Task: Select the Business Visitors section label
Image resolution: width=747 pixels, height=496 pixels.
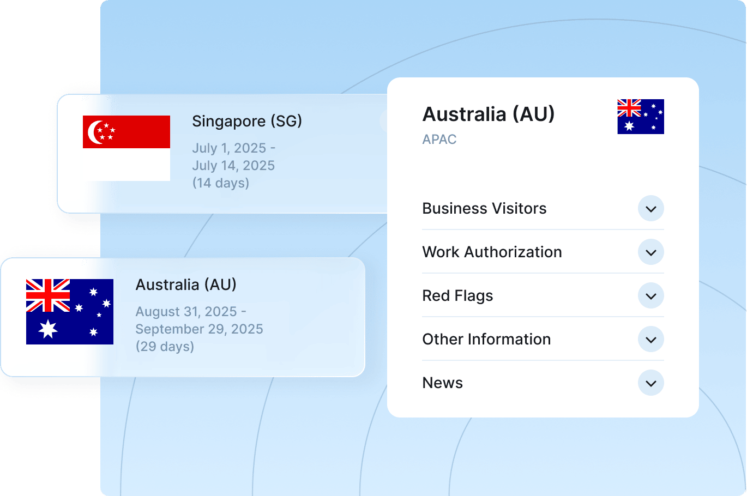Action: click(x=484, y=209)
